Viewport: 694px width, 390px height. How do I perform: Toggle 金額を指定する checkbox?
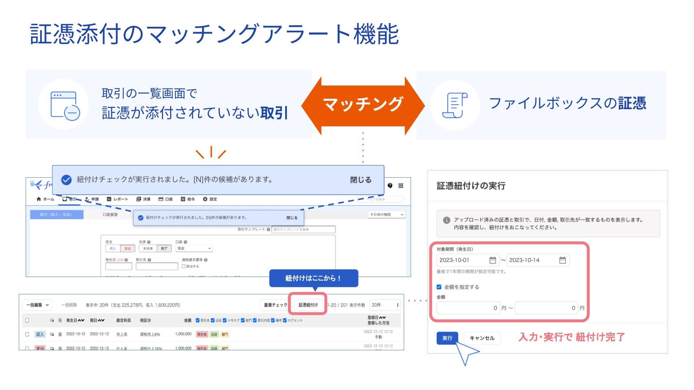(439, 287)
